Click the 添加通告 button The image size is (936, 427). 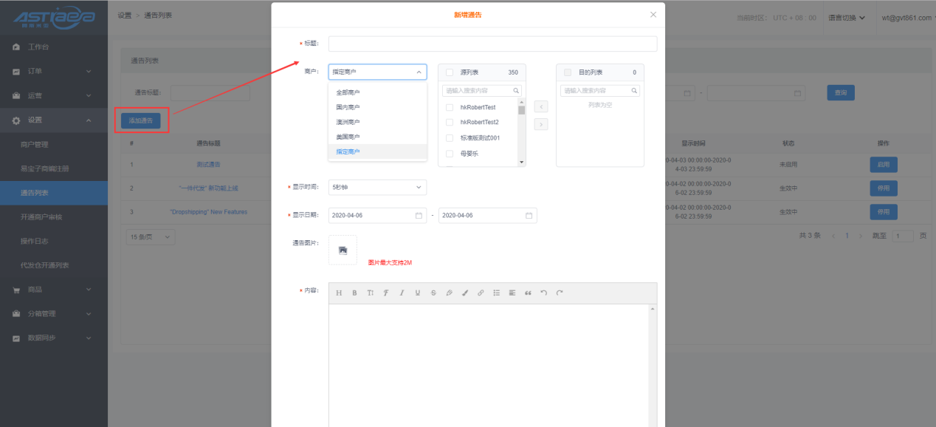[141, 120]
